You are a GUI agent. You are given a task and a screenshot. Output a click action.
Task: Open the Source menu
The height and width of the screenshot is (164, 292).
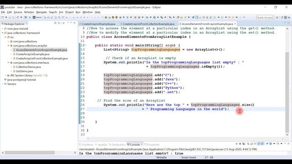(x=18, y=12)
